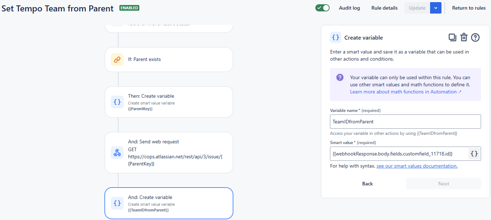491x220 pixels.
Task: Click into the Smart value input field
Action: point(399,154)
